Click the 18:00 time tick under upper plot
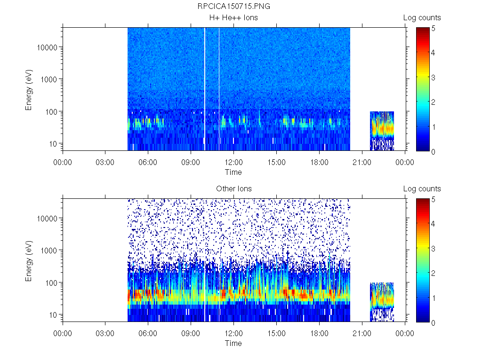Viewport: 482px width, 361px height. (x=319, y=162)
